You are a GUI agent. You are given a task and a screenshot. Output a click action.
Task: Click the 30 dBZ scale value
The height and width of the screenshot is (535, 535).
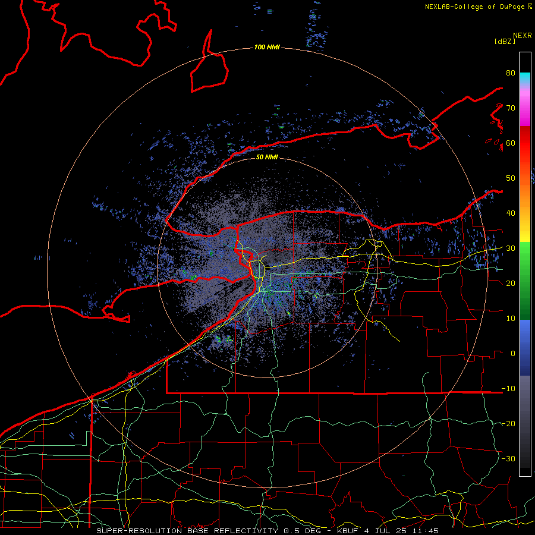[x=511, y=248]
